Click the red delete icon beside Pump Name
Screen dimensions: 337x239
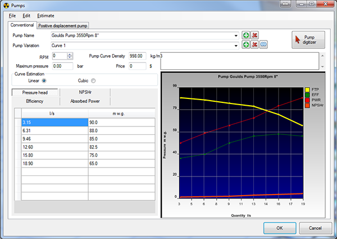click(254, 35)
